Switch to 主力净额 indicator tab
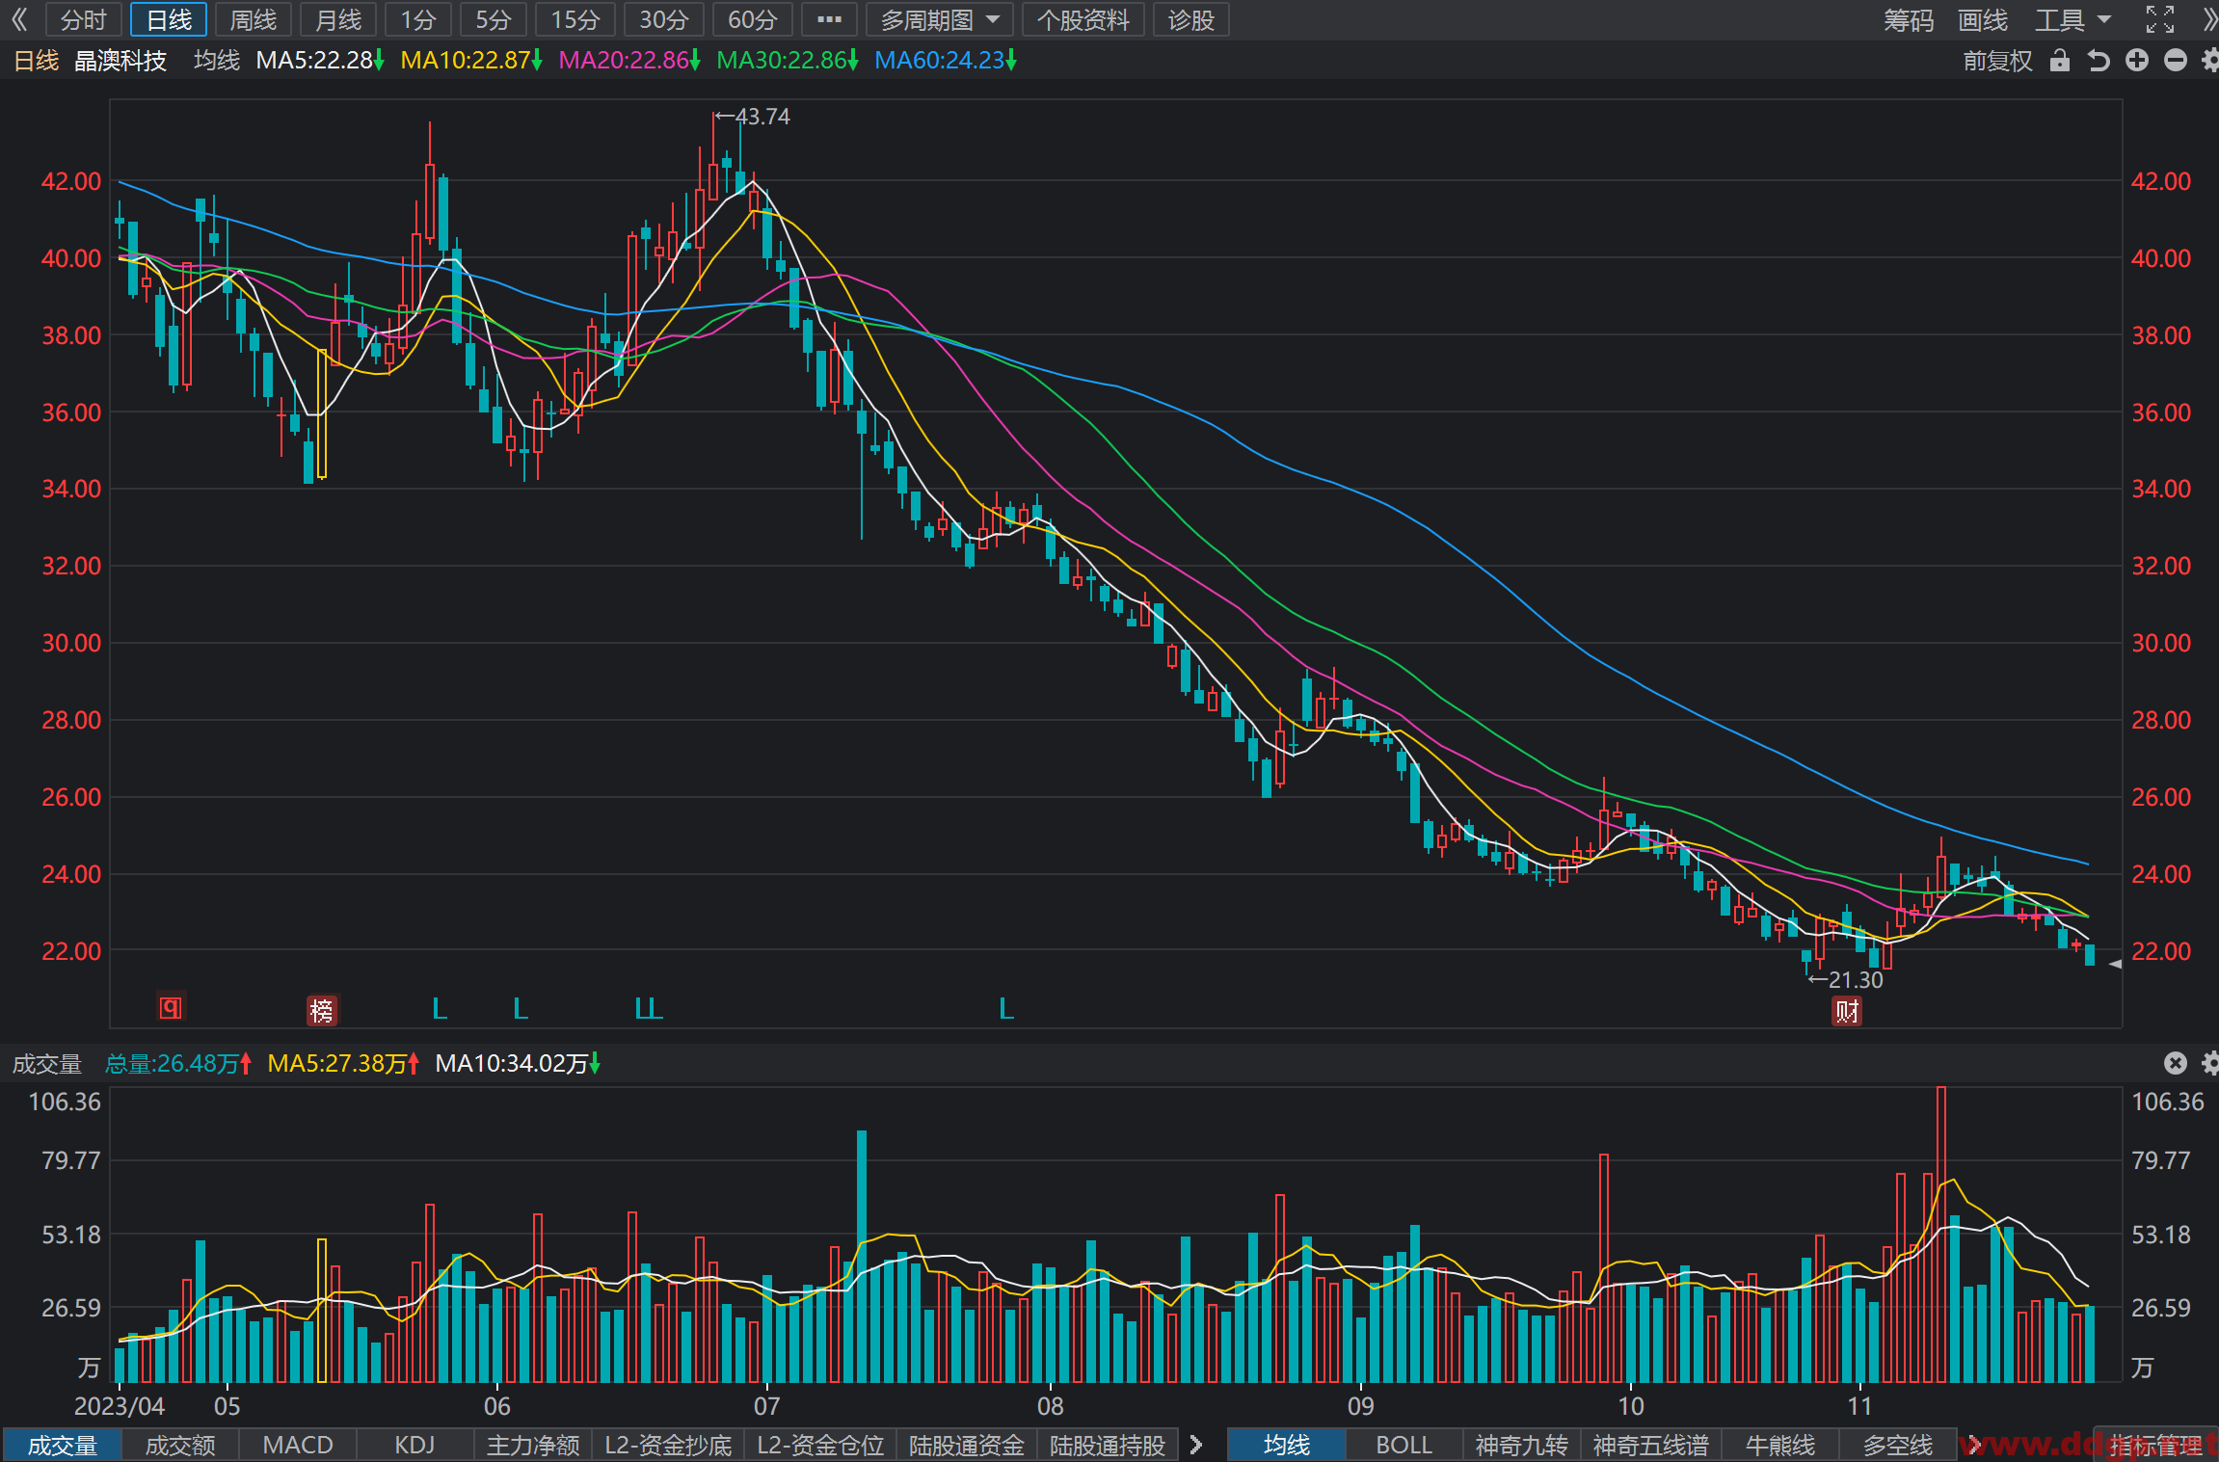Screen dimensions: 2219x1462 point(533,1445)
